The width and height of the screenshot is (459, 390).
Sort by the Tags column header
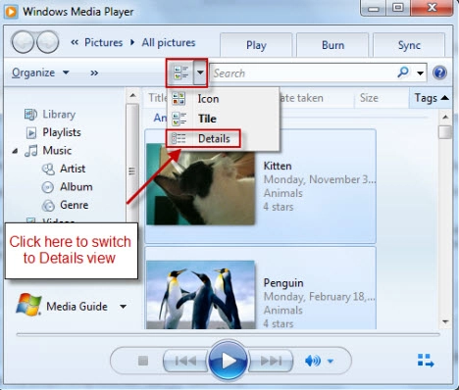point(431,98)
